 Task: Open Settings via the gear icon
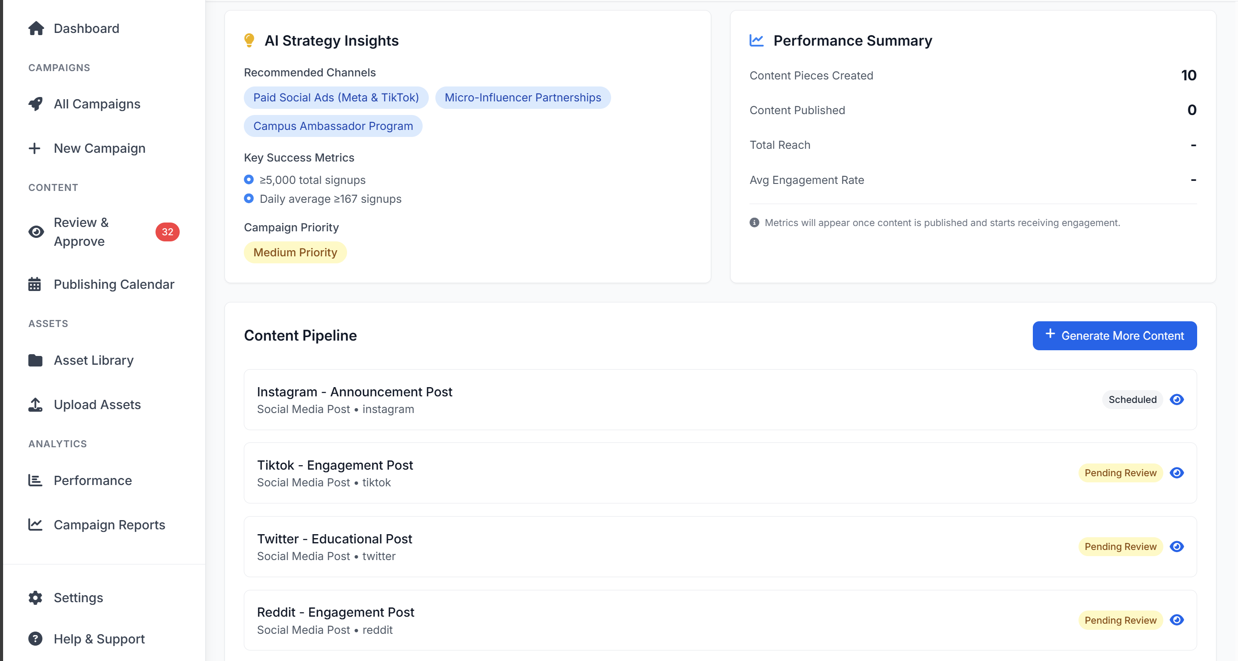click(x=35, y=598)
